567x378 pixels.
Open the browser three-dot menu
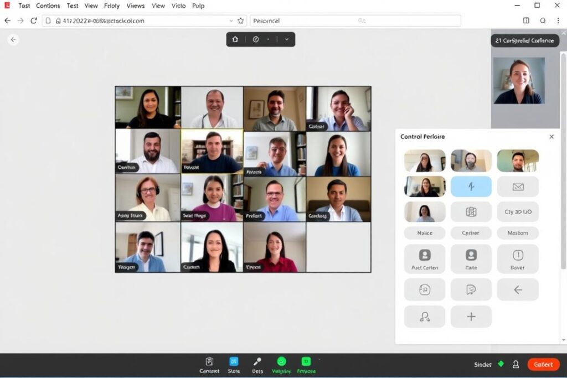[x=558, y=20]
